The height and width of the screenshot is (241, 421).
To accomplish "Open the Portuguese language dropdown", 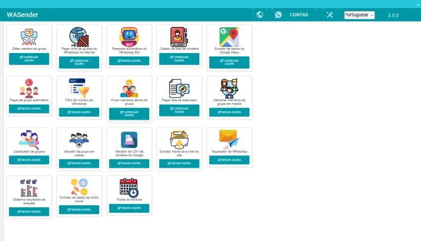I will coord(359,15).
